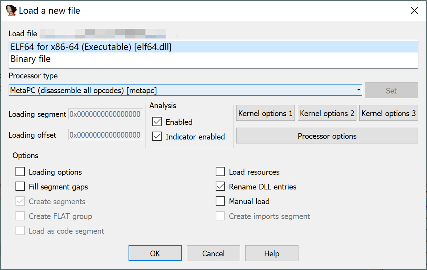
Task: Click the Cancel button
Action: tap(213, 253)
